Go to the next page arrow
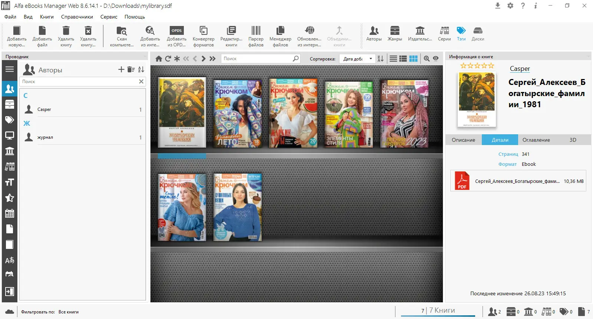593x319 pixels. click(203, 59)
